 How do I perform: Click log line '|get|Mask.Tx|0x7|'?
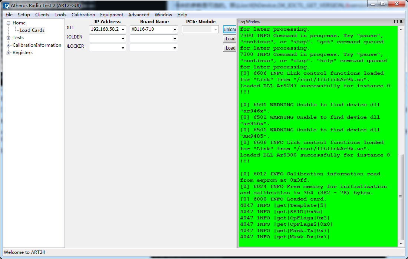tap(285, 231)
